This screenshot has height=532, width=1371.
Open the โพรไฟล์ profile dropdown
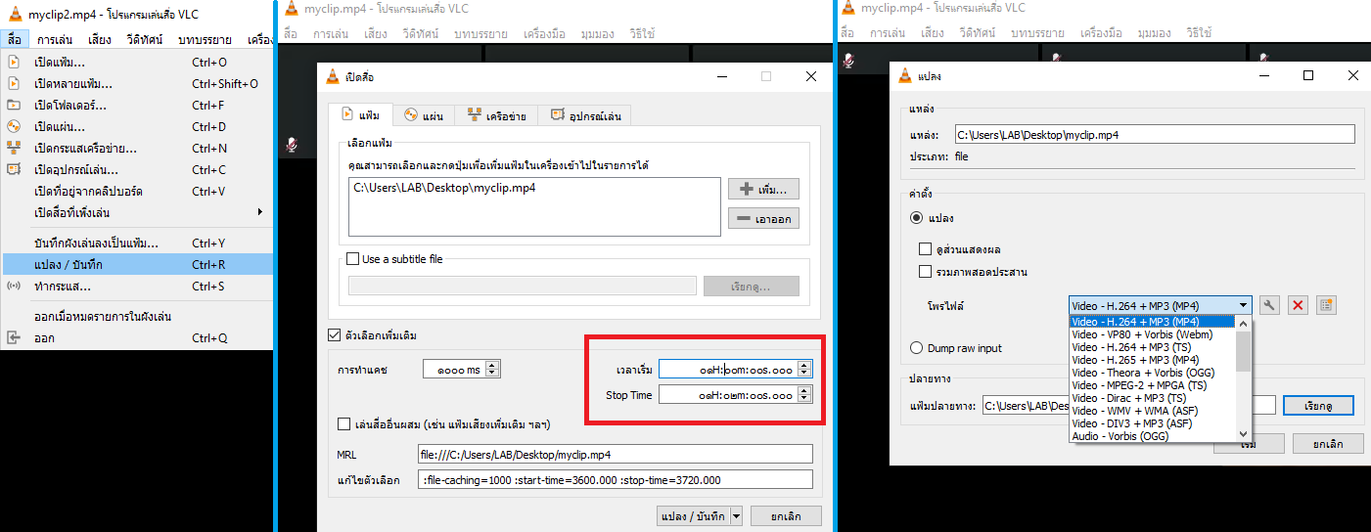(1160, 306)
